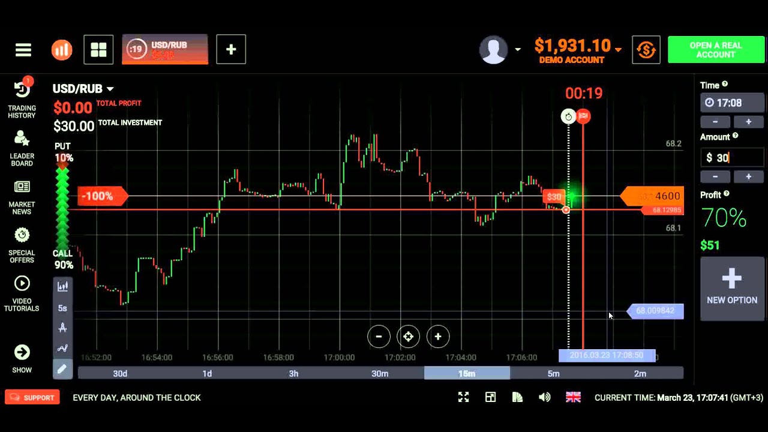Open chart type selector icon
Viewport: 768px width, 432px height.
[x=62, y=287]
